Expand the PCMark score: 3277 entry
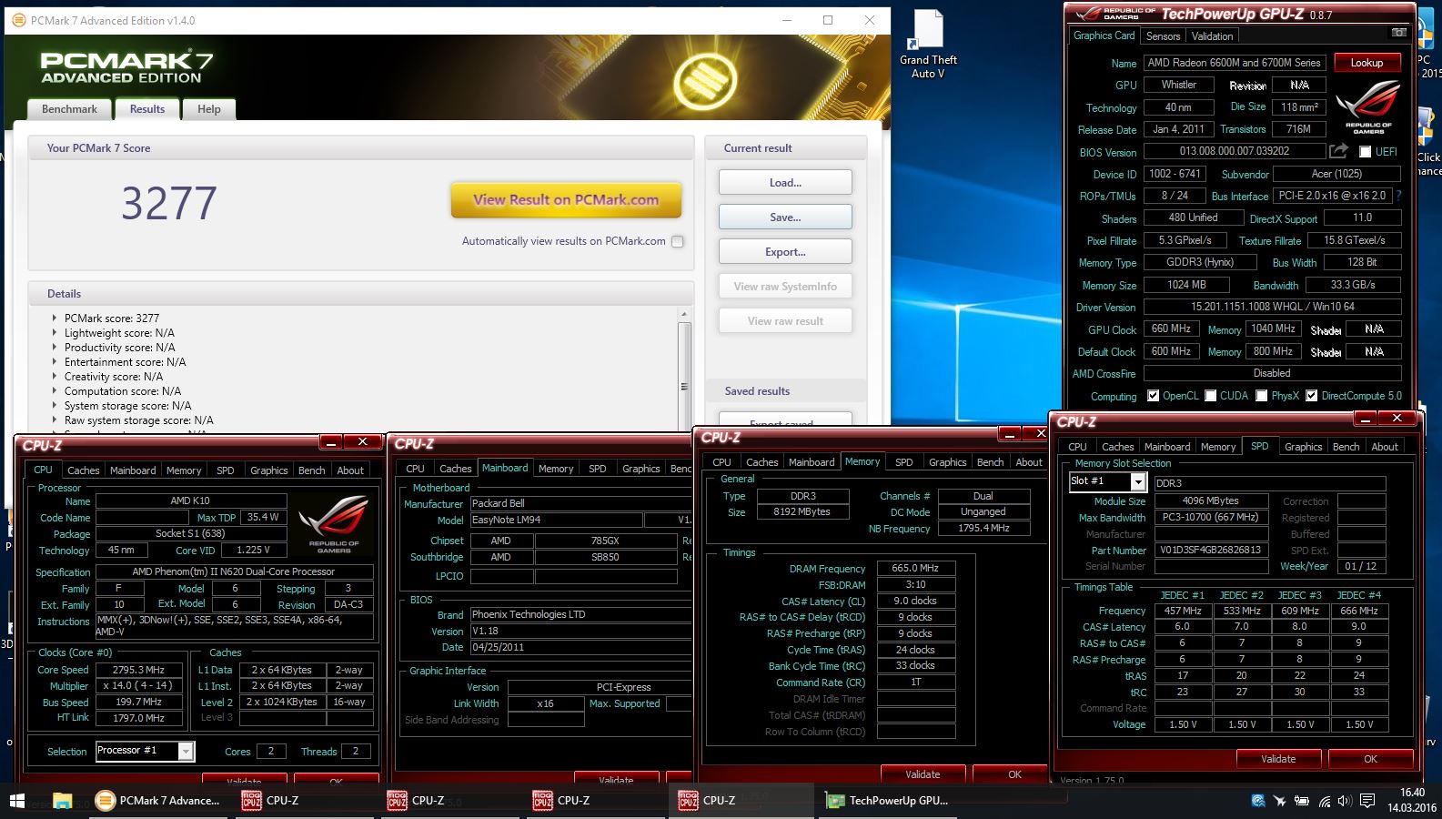This screenshot has height=819, width=1442. click(55, 318)
